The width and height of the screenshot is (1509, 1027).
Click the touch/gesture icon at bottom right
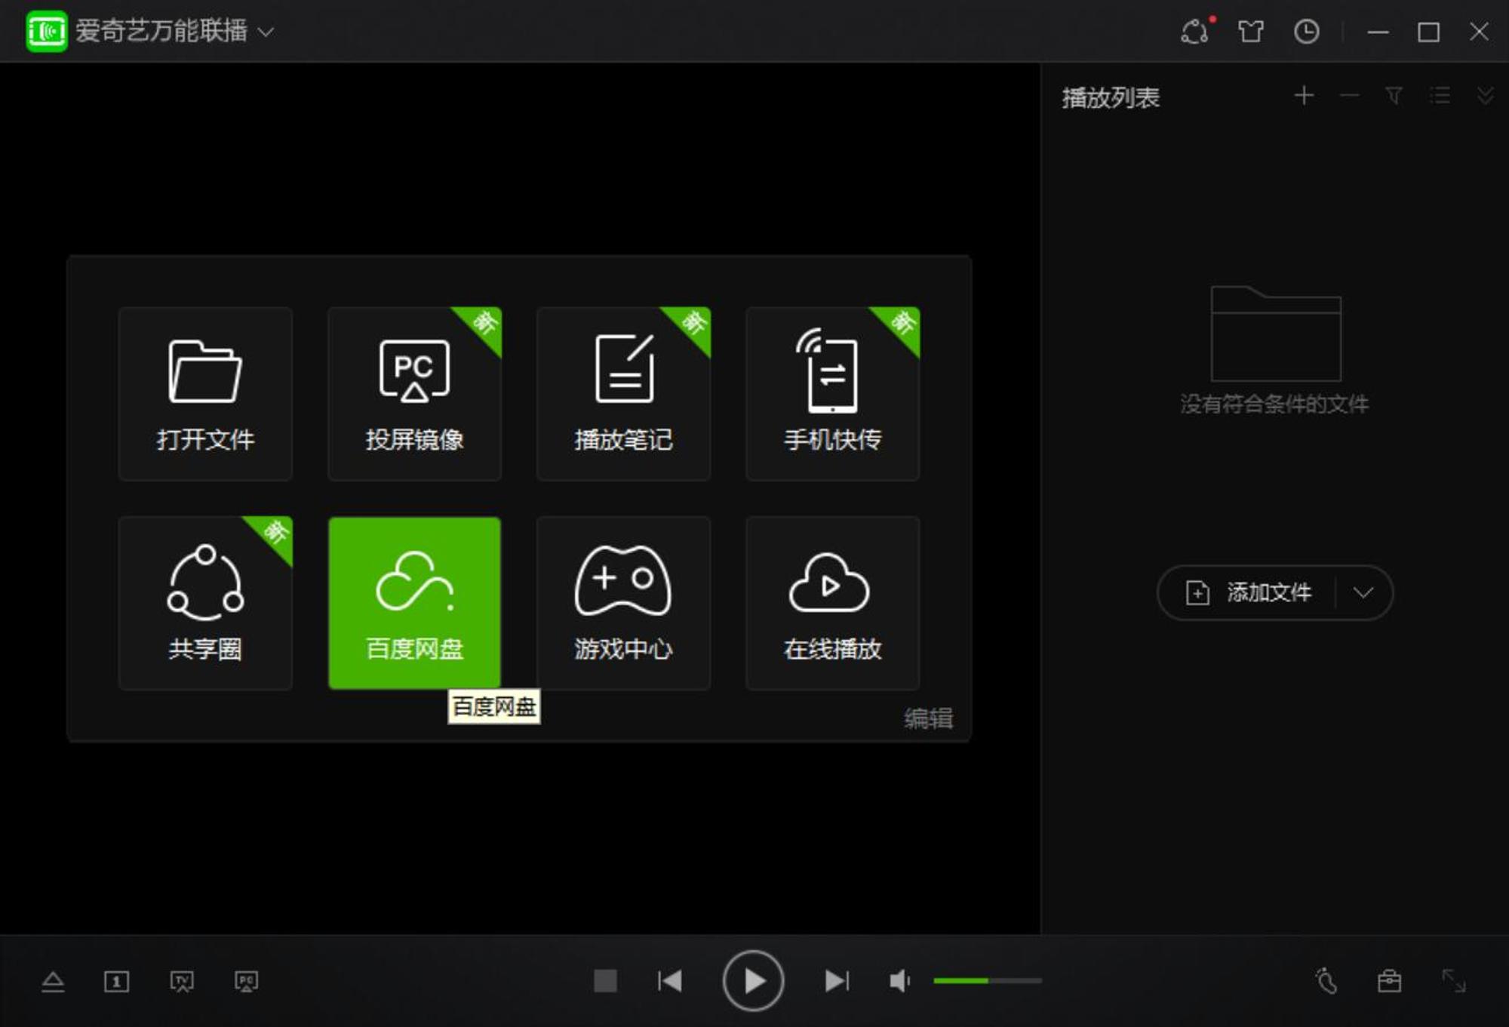tap(1326, 981)
